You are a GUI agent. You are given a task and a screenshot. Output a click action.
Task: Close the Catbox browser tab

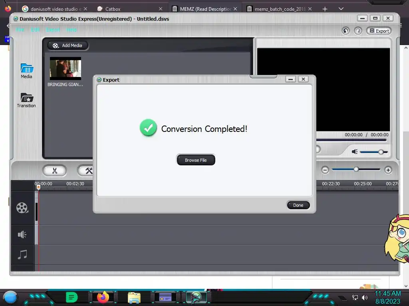pyautogui.click(x=161, y=9)
